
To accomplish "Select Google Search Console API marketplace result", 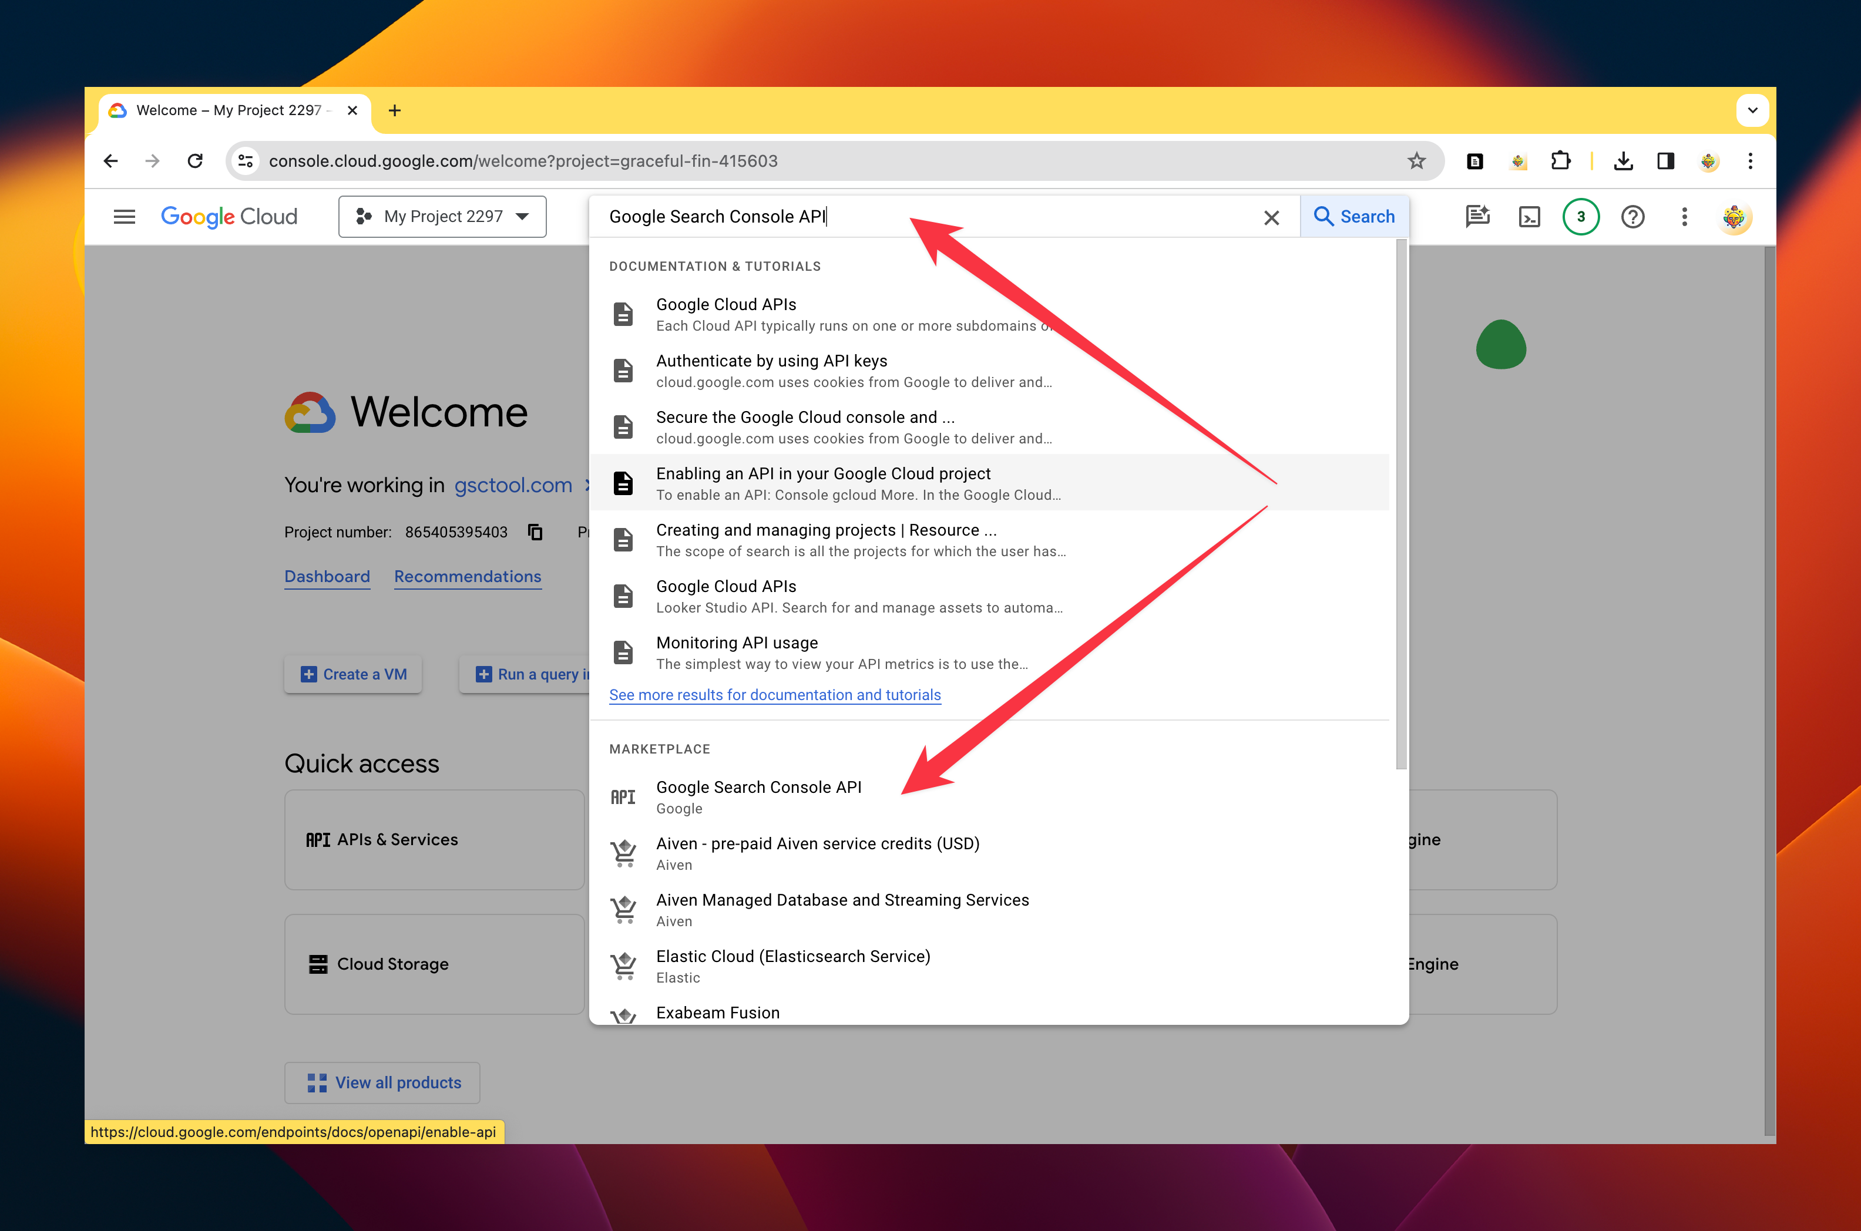I will click(758, 796).
